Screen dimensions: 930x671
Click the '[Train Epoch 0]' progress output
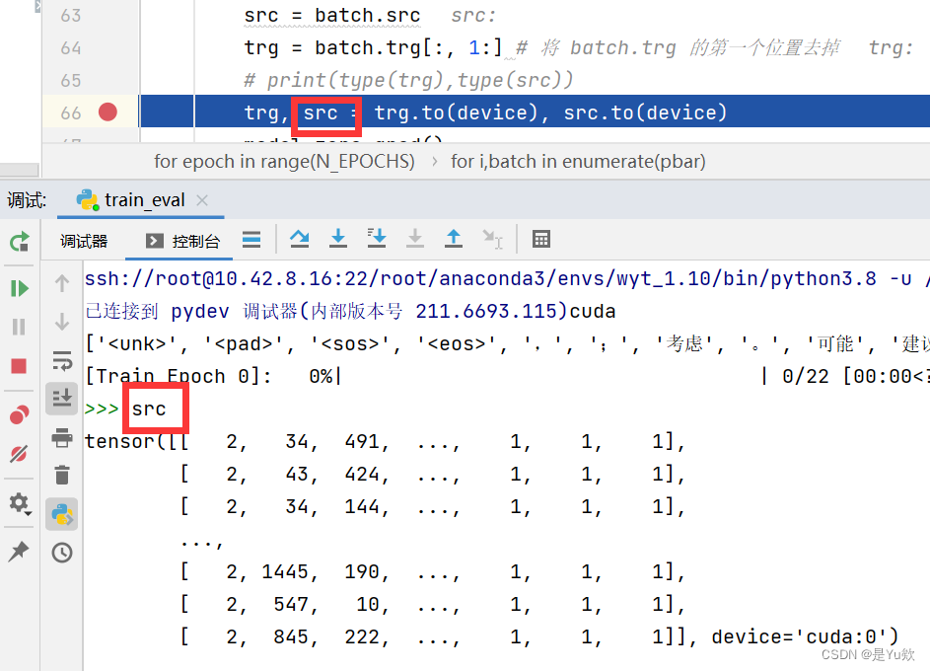pyautogui.click(x=179, y=376)
